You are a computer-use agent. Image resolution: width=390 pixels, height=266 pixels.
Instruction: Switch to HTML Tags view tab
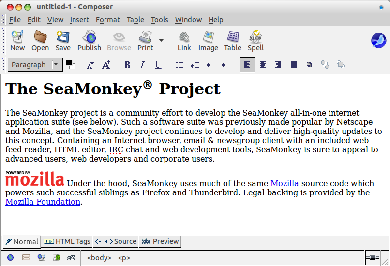click(x=67, y=241)
